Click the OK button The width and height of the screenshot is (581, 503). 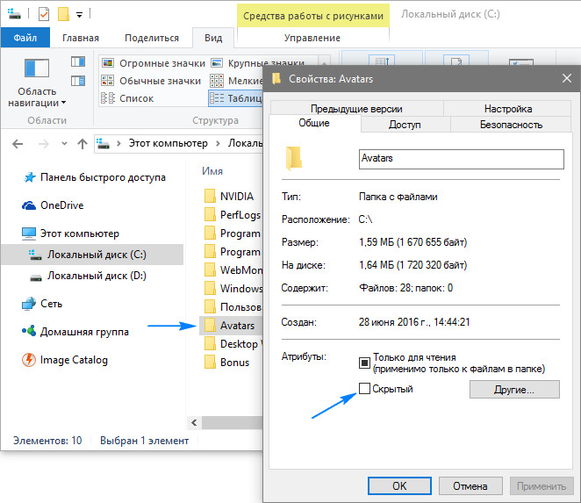(x=398, y=485)
